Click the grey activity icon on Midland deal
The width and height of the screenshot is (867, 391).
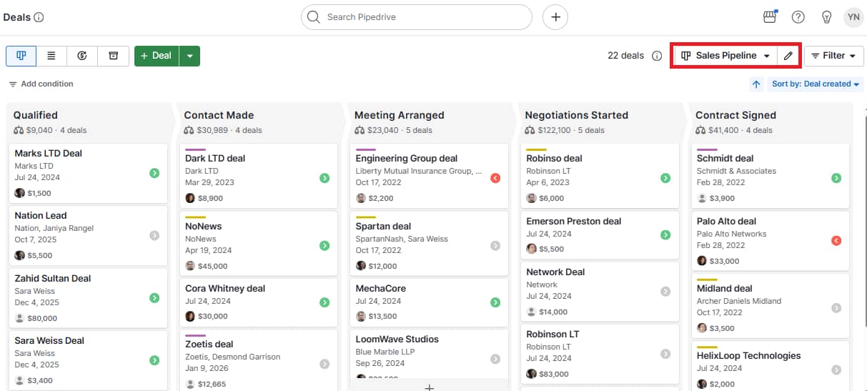(x=836, y=308)
